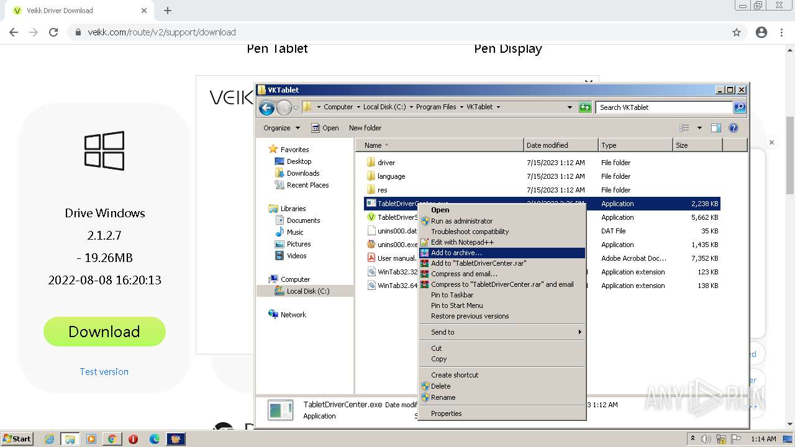Open the Start menu
The width and height of the screenshot is (795, 447).
click(x=17, y=439)
